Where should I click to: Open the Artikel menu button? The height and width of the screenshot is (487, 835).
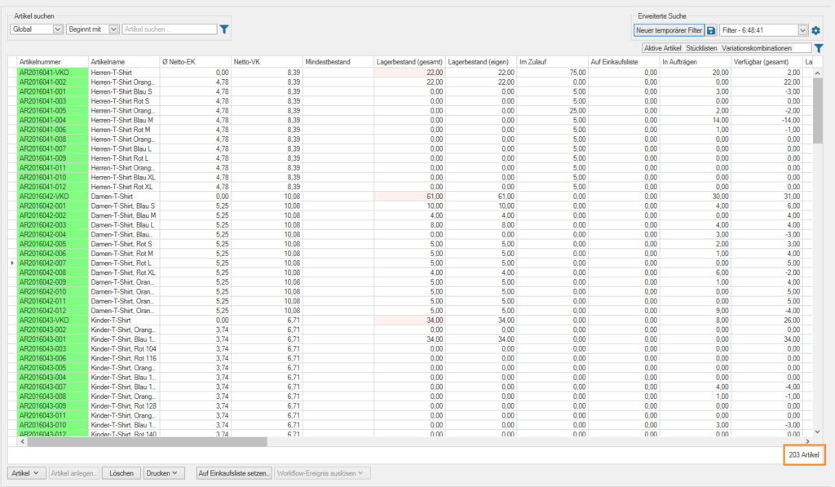[x=26, y=473]
